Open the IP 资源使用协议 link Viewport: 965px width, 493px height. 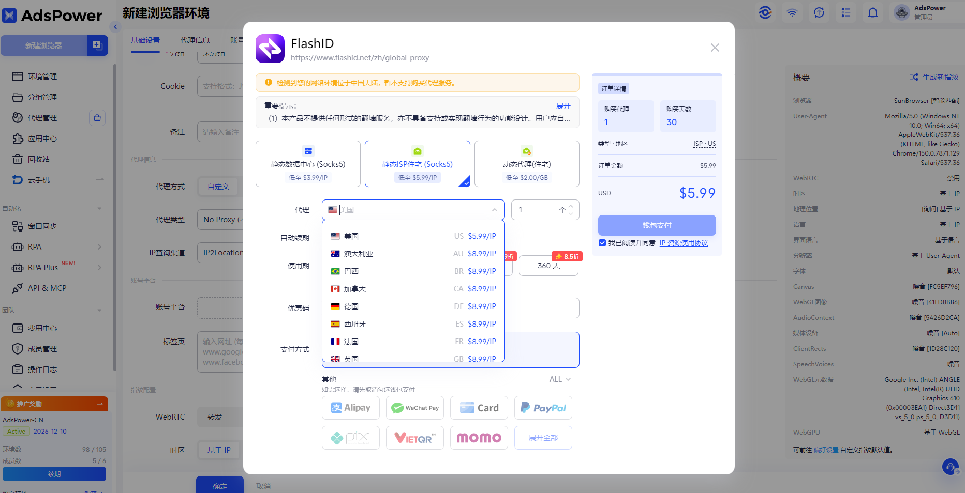[x=684, y=243]
